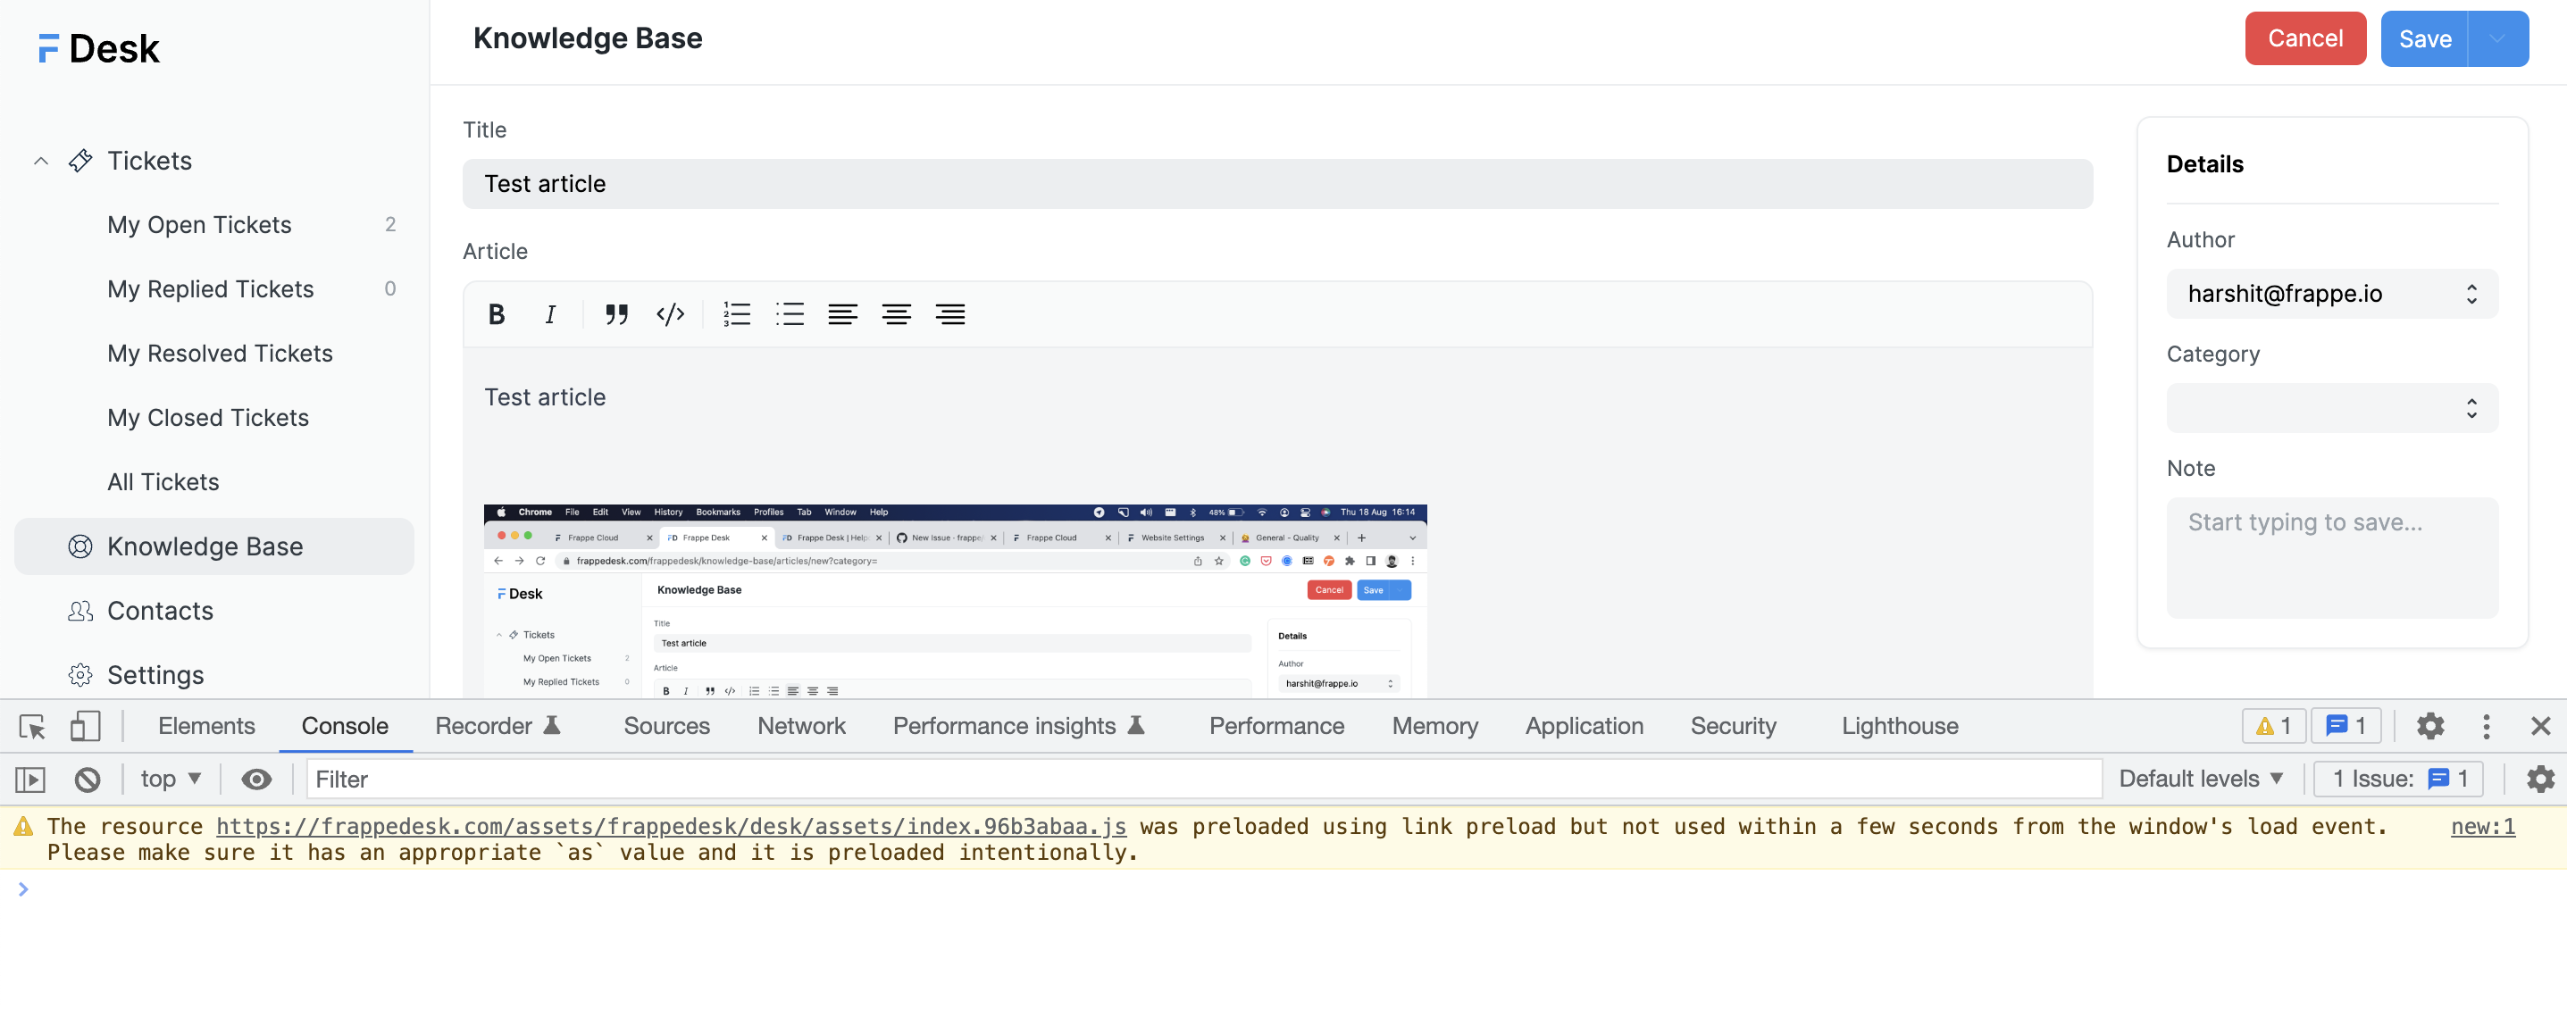2567x1009 pixels.
Task: Toggle bold formatting in article editor
Action: [x=497, y=314]
